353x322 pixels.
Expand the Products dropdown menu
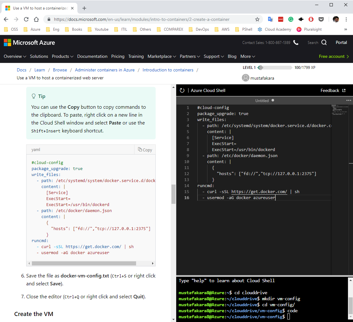coord(63,56)
